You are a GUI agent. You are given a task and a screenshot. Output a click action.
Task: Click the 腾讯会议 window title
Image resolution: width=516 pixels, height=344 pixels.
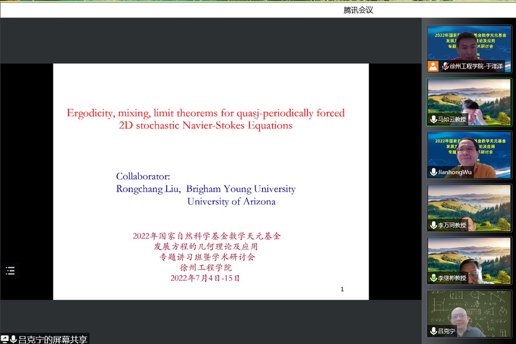358,10
